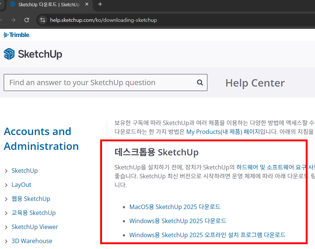315x249 pixels.
Task: Open the SketchUp sidebar item
Action: point(24,171)
